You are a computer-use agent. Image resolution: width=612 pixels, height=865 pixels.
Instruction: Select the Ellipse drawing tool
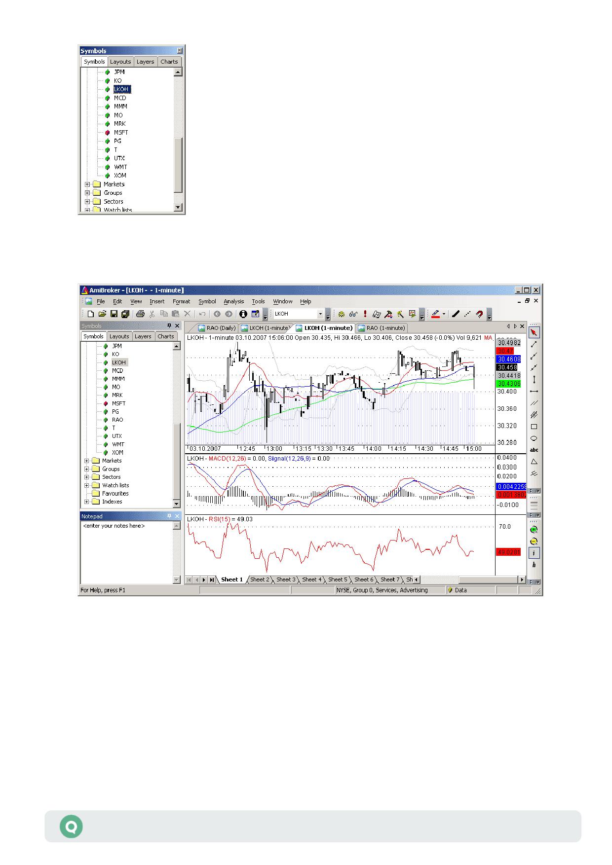pyautogui.click(x=534, y=438)
